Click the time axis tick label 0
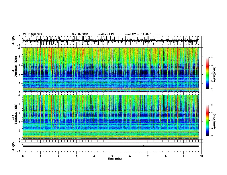 tap(23, 156)
